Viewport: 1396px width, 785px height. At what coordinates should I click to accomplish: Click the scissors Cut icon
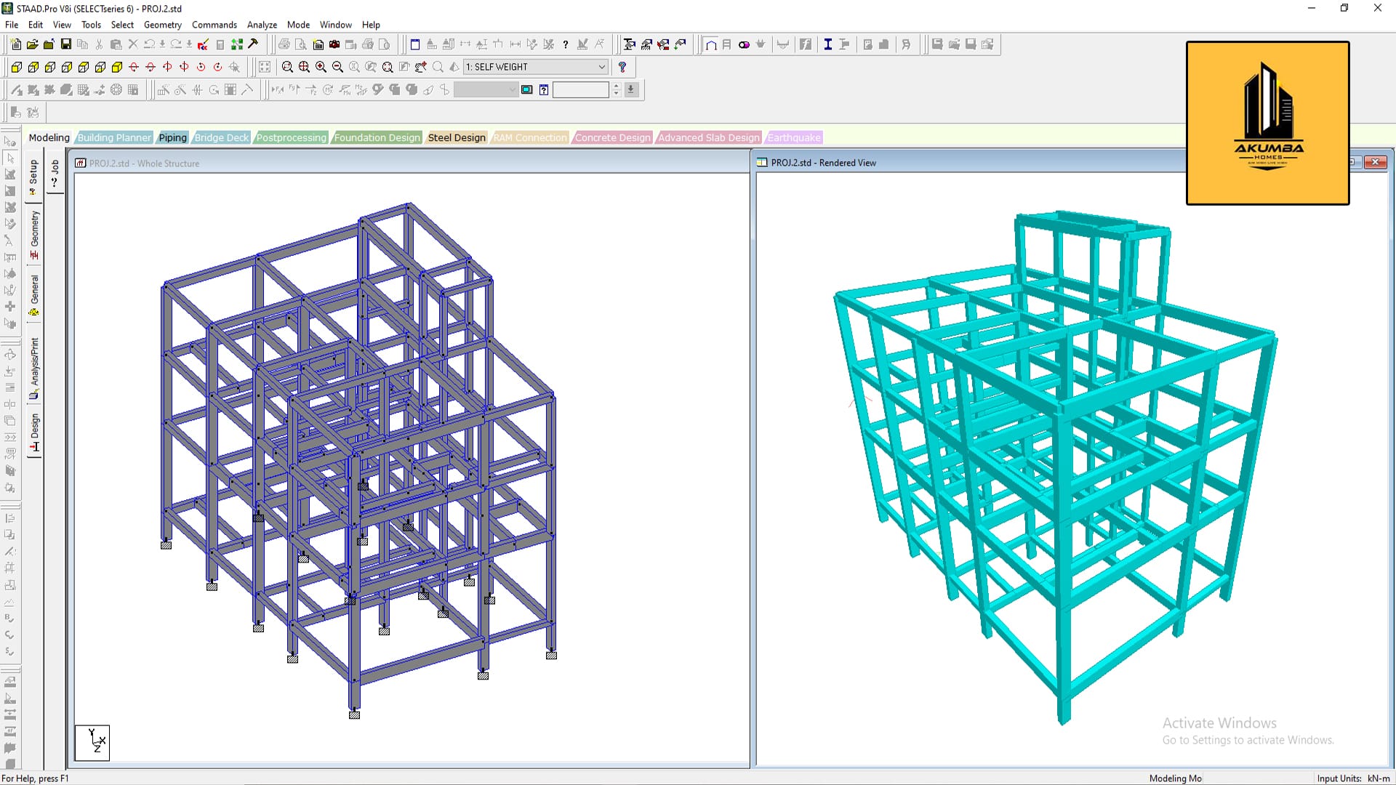(99, 44)
